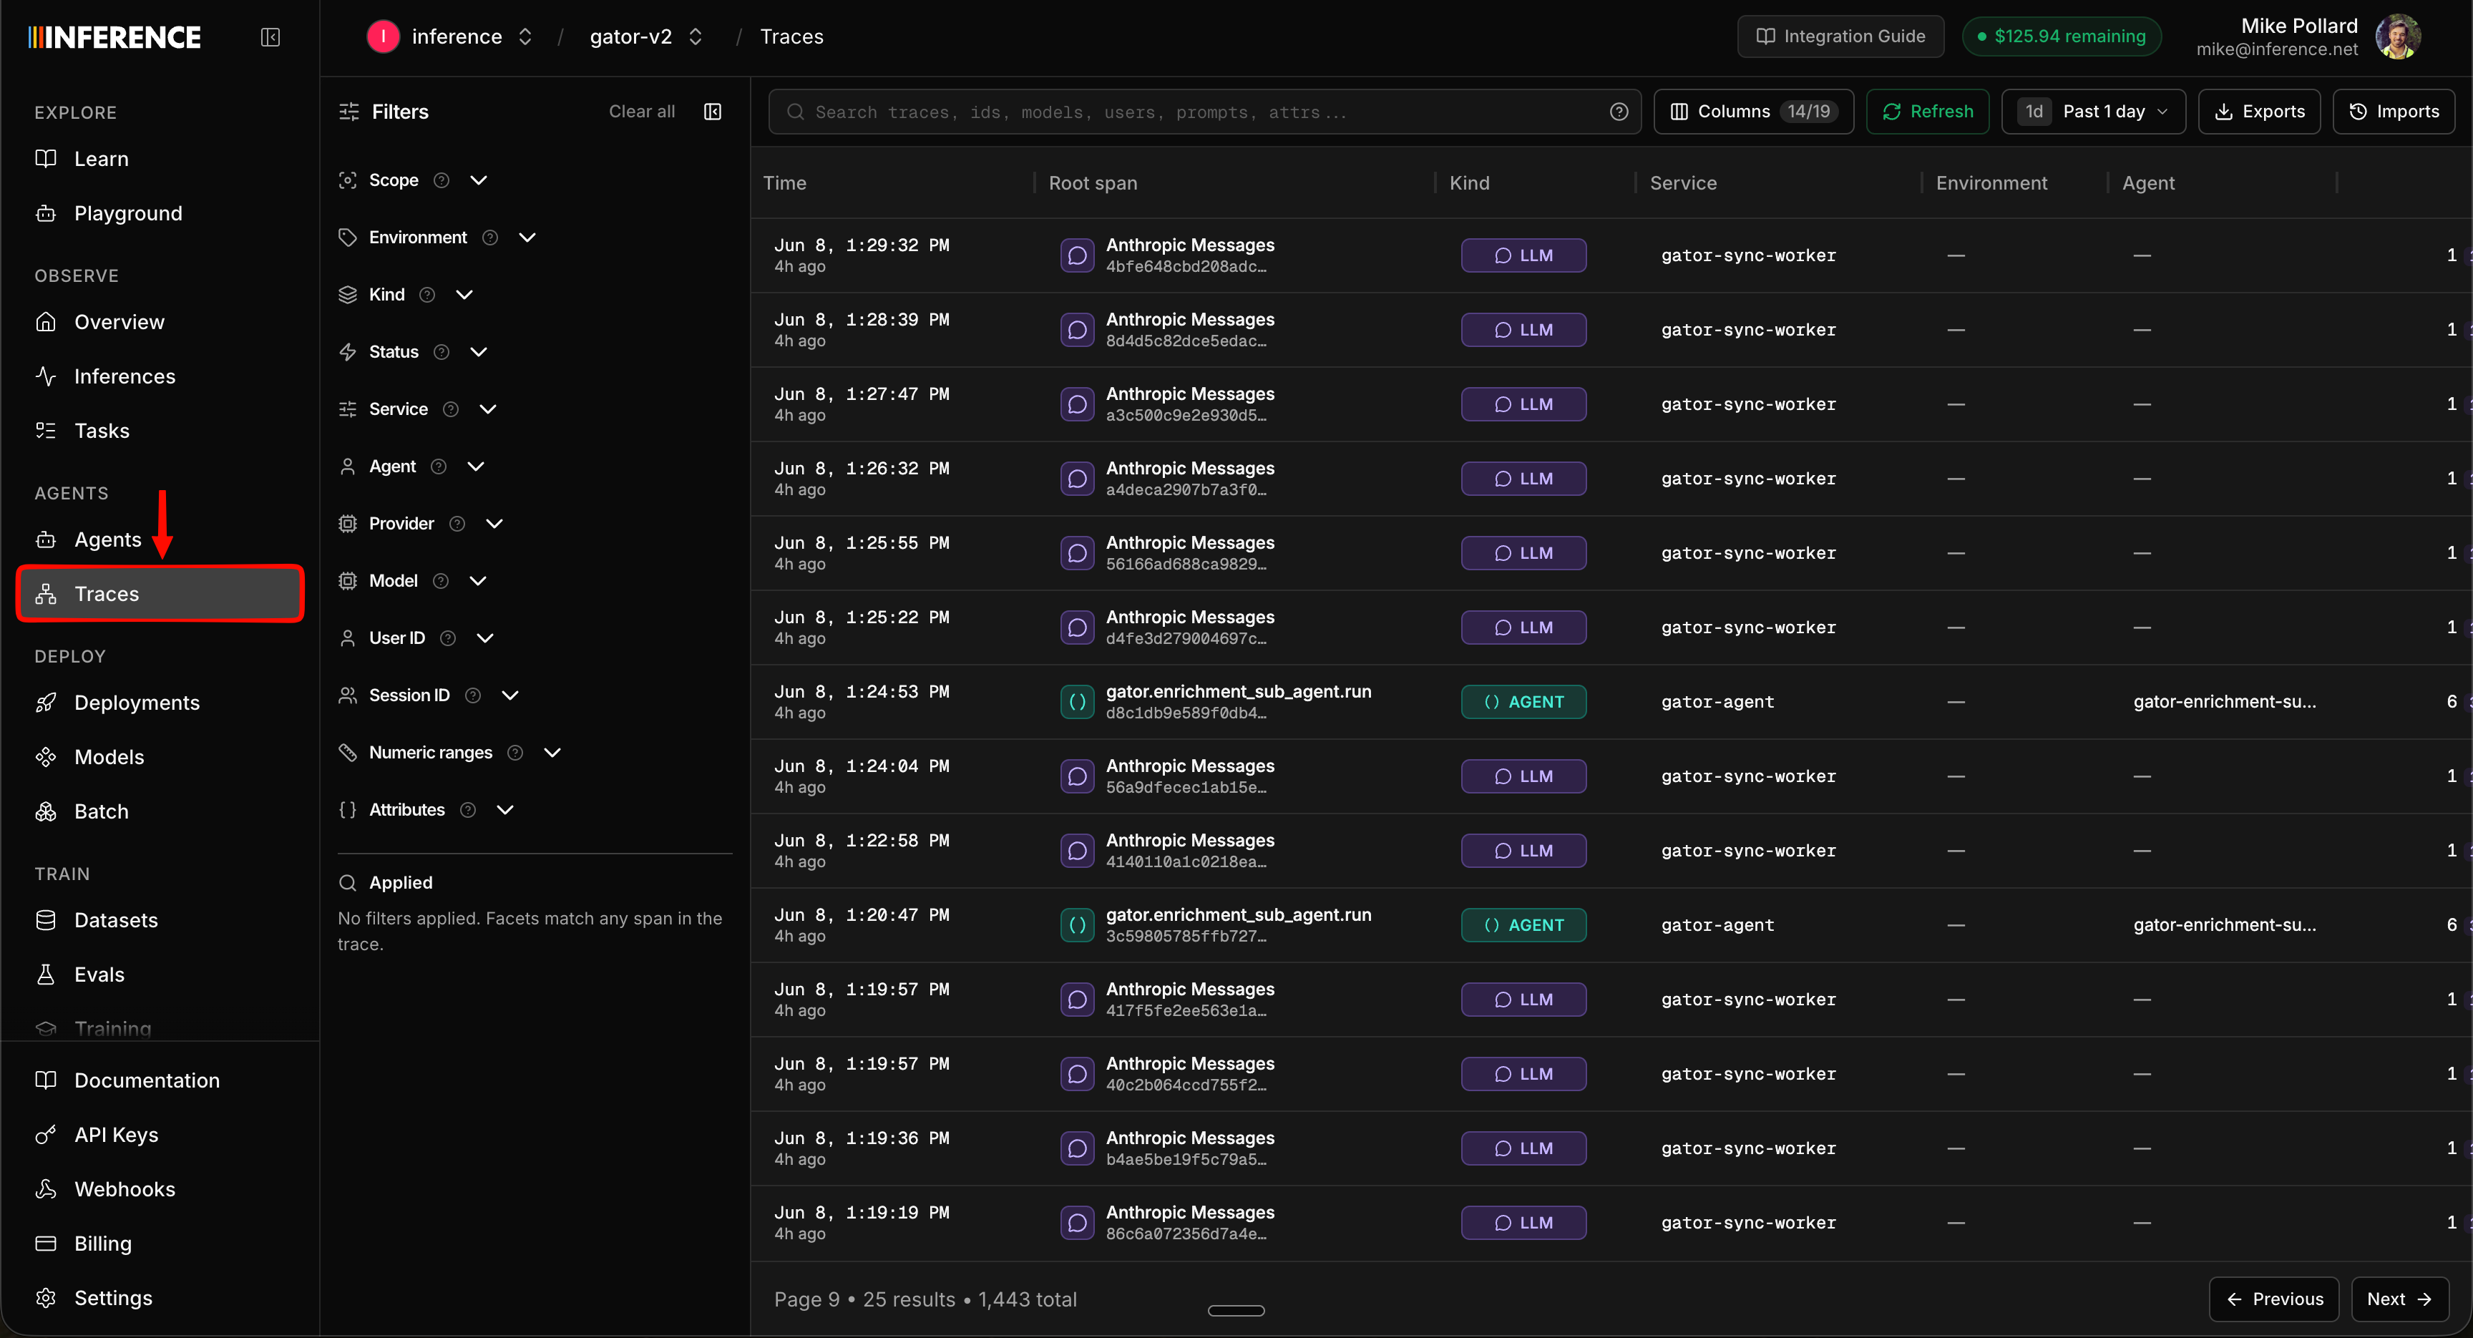Focus the search traces input field
The height and width of the screenshot is (1338, 2473).
click(x=1204, y=112)
